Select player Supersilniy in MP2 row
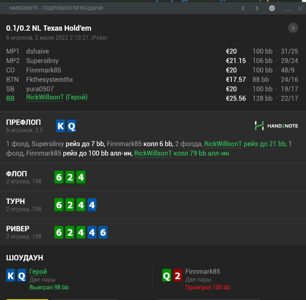The image size is (306, 300). coord(42,61)
